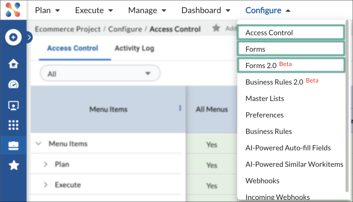This screenshot has height=202, width=353.
Task: Collapse the Configure menu
Action: [x=268, y=10]
